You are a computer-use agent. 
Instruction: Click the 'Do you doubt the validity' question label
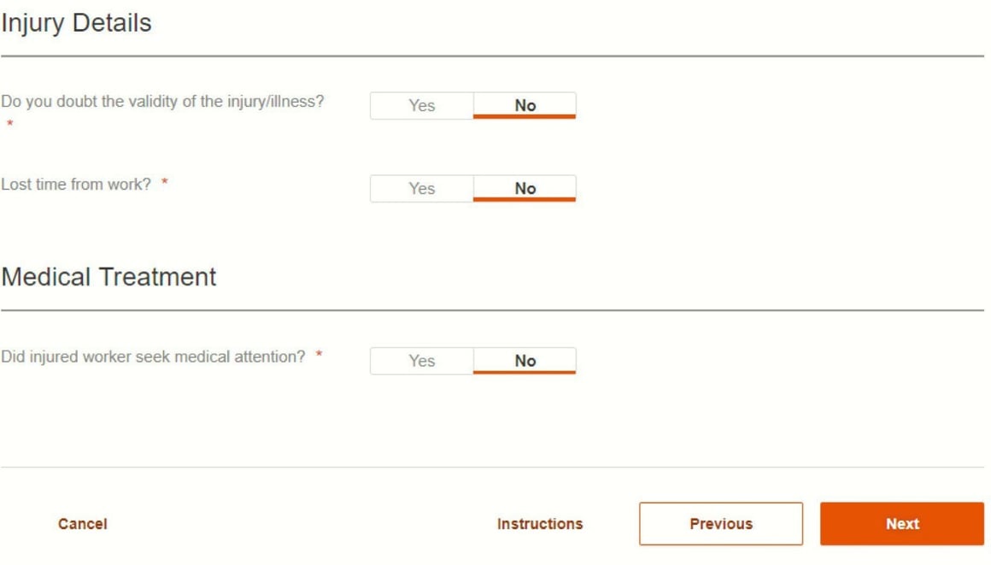162,102
